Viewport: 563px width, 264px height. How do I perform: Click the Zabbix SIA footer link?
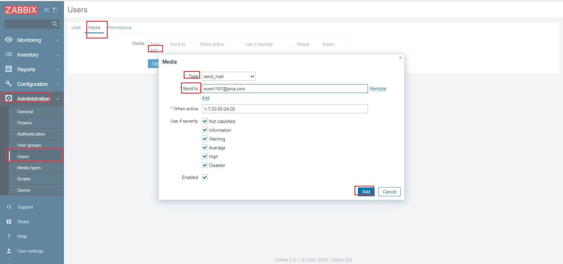(x=341, y=260)
